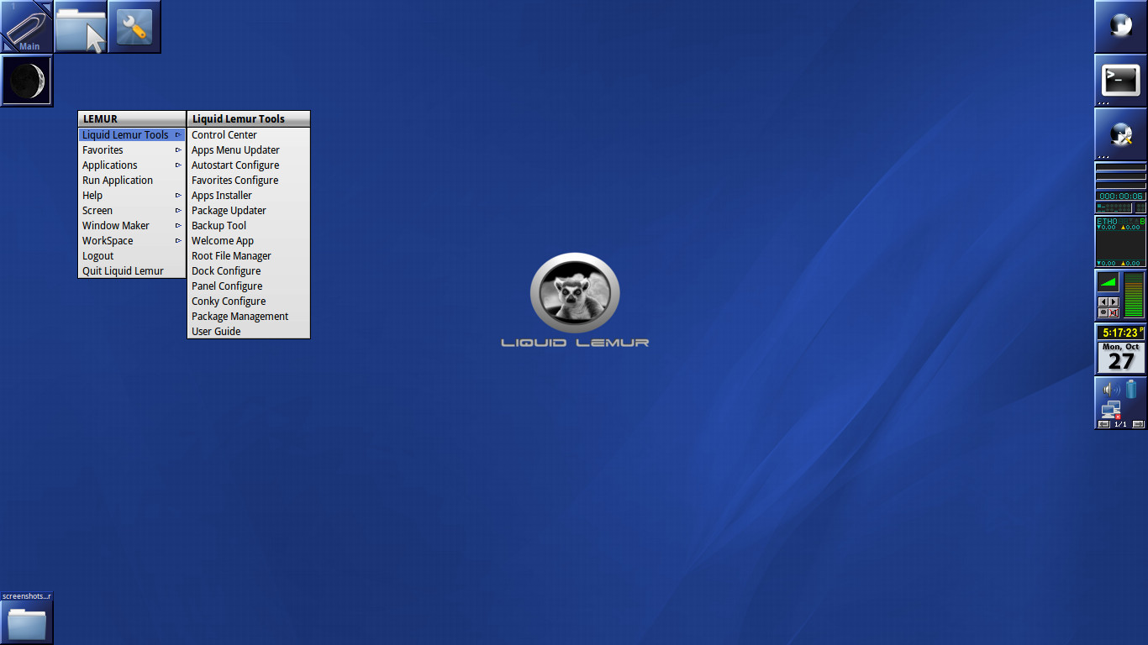Click the tray right page arrow
This screenshot has width=1148, height=645.
tap(1138, 424)
